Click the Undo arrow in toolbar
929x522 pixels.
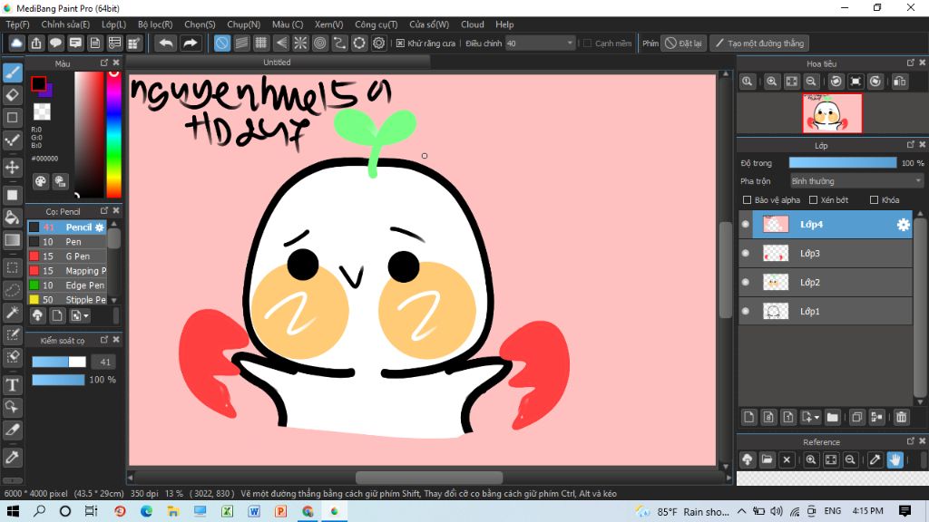(x=165, y=43)
